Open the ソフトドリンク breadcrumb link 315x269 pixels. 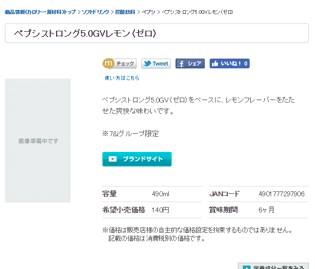[x=95, y=11]
